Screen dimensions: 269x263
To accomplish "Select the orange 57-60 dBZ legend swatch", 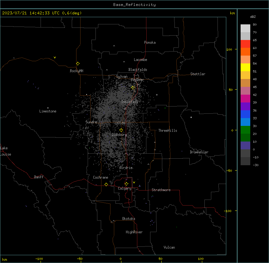I will (245, 52).
